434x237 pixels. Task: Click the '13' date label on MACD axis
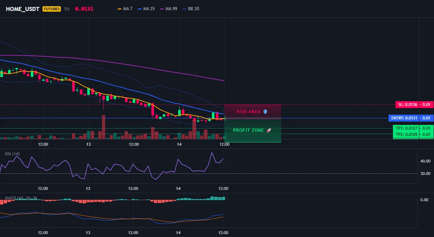tap(88, 233)
